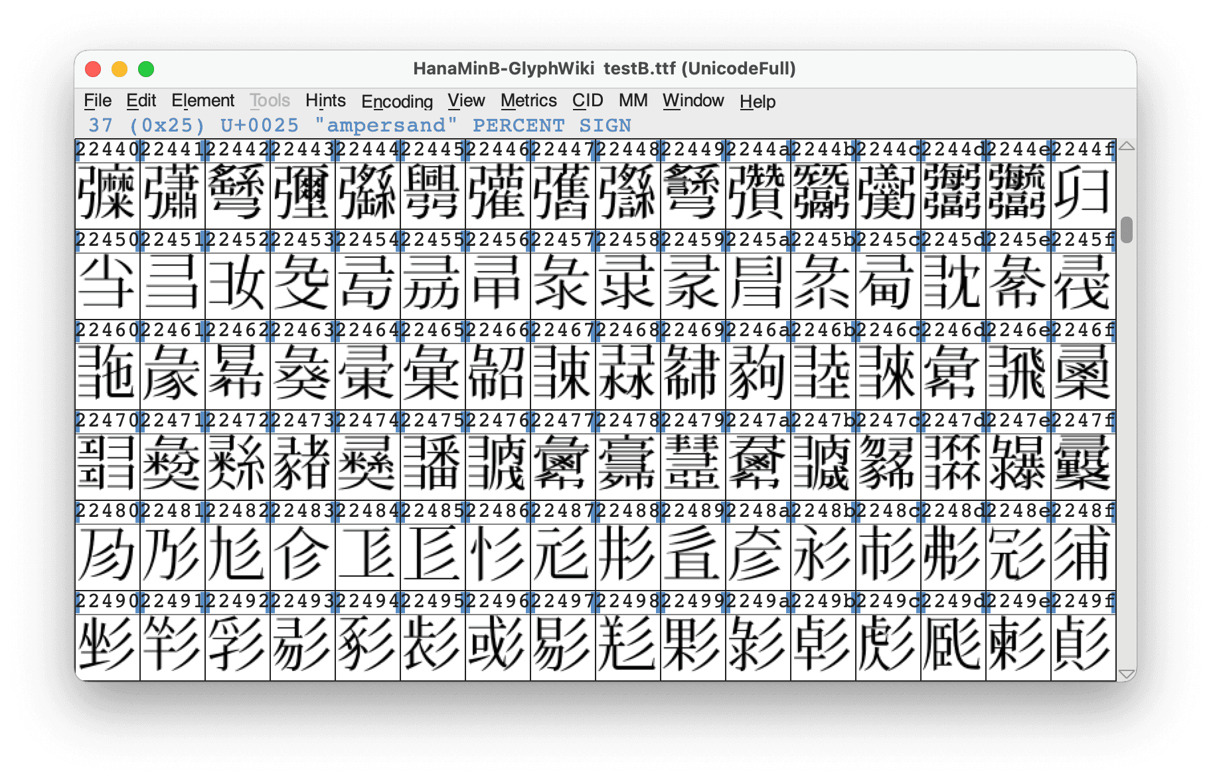The image size is (1211, 780).
Task: Open the CID menu
Action: [x=587, y=101]
